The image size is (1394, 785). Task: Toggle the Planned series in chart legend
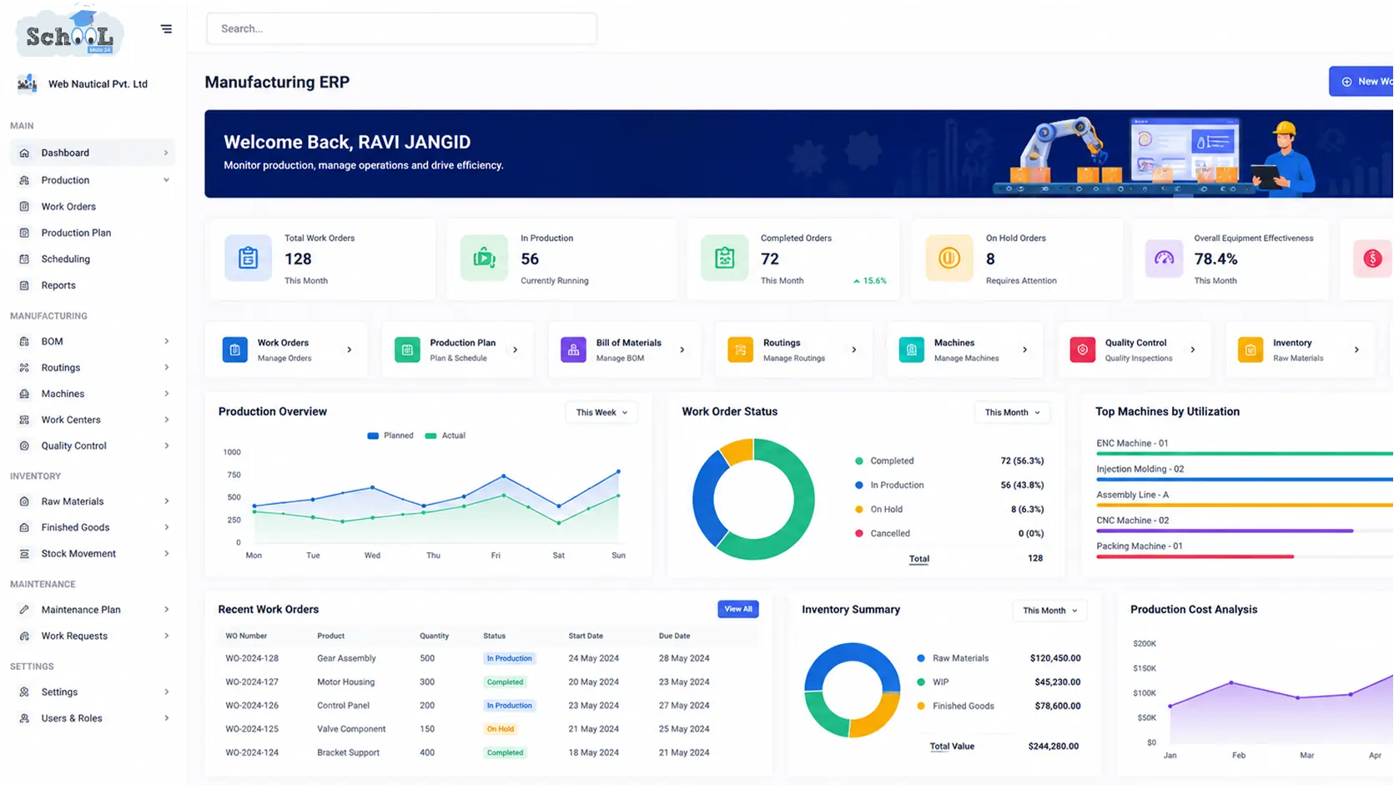(x=390, y=435)
